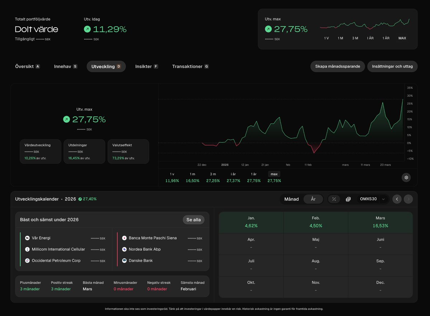This screenshot has height=316, width=430.
Task: Open Vår Energi holding row
Action: [65, 238]
